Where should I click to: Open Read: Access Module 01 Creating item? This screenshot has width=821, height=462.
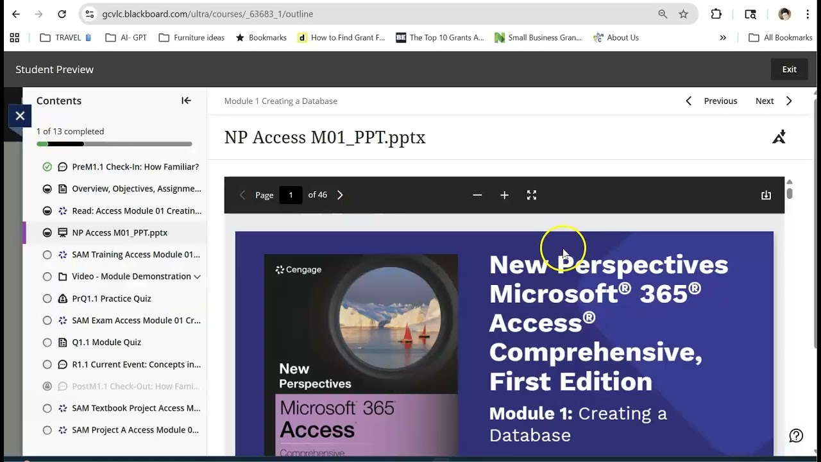(x=137, y=210)
